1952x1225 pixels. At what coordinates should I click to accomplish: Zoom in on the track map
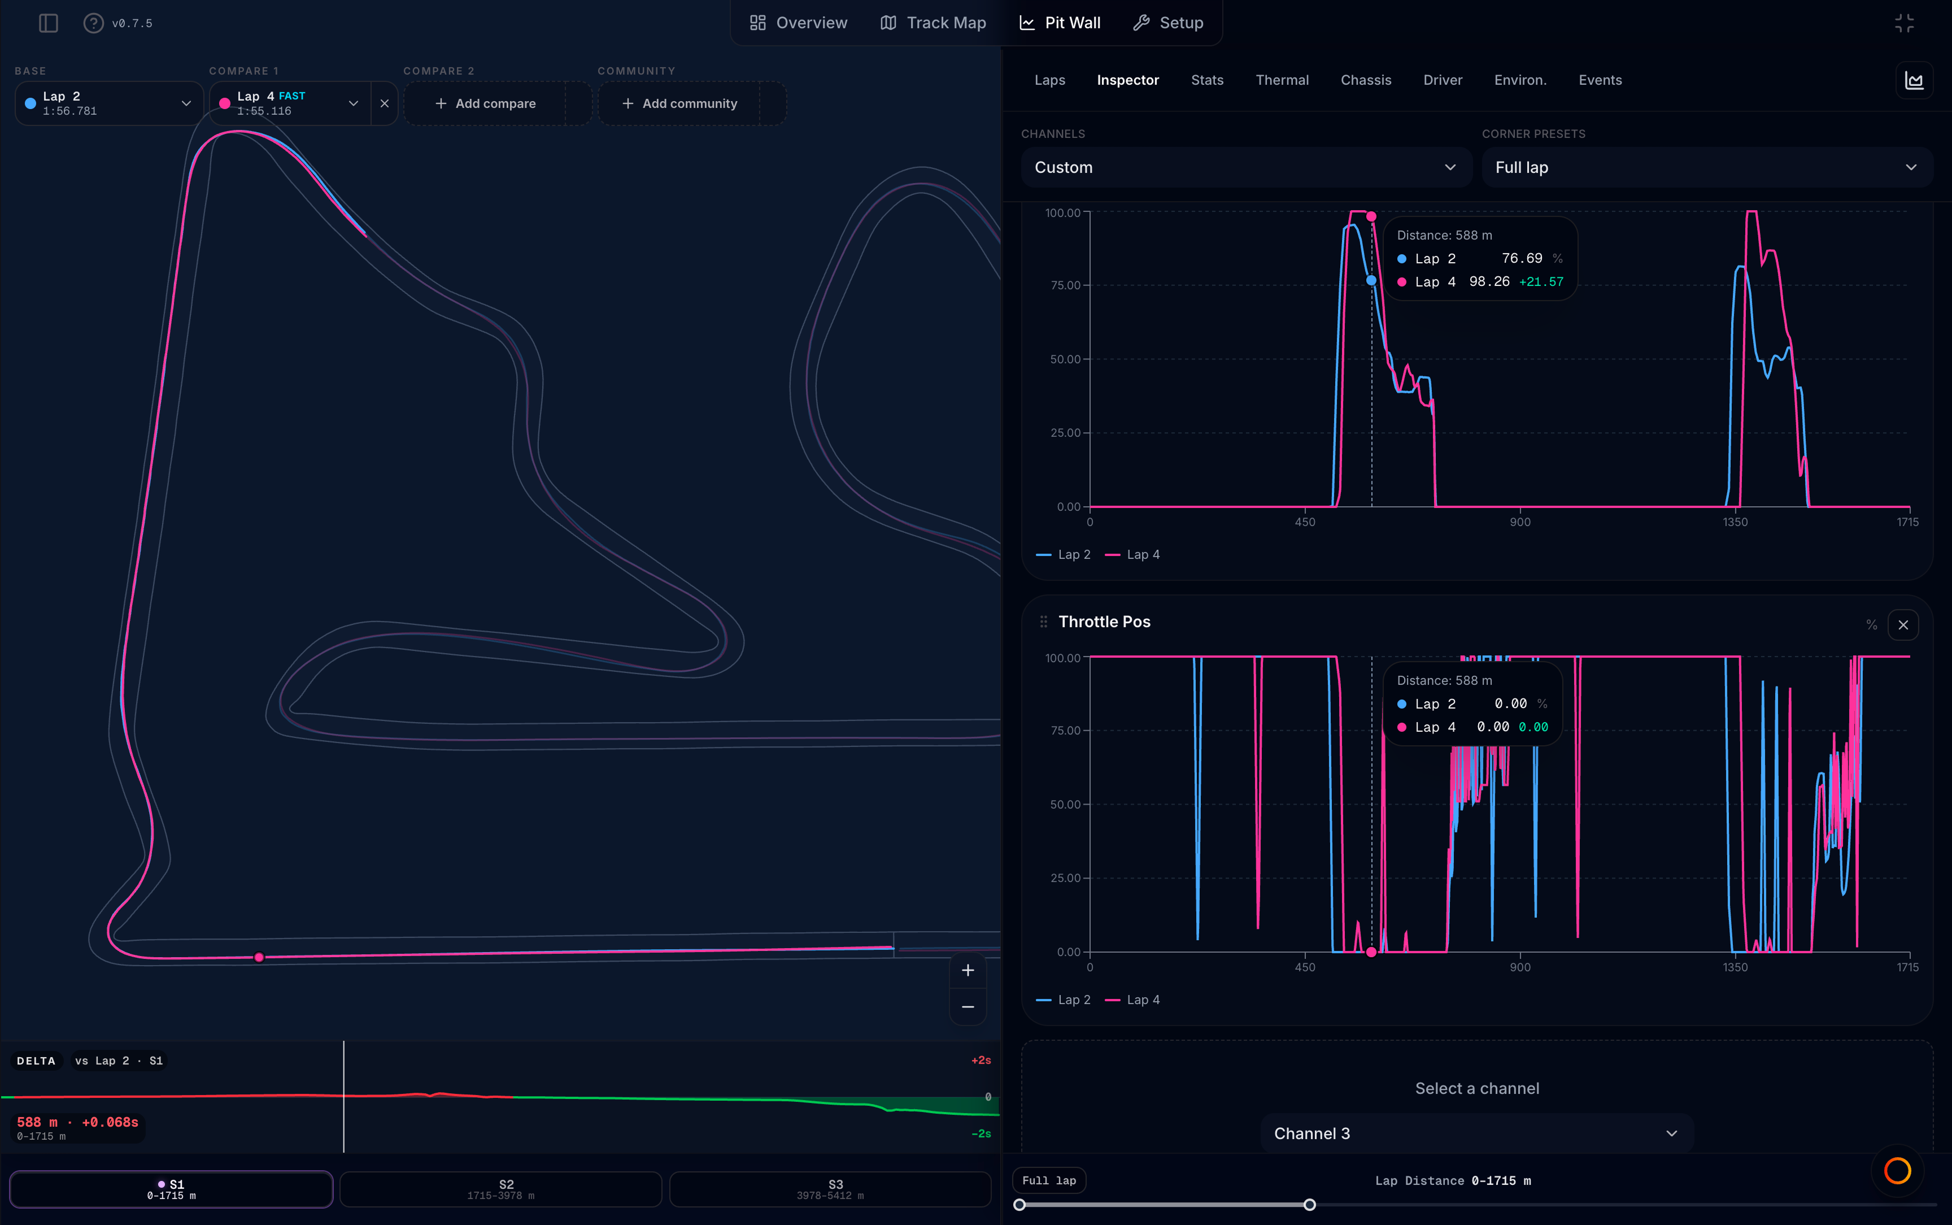[968, 970]
